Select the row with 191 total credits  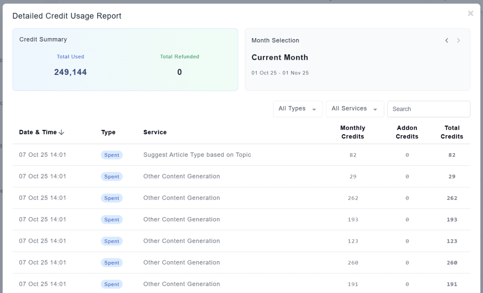[x=182, y=284]
